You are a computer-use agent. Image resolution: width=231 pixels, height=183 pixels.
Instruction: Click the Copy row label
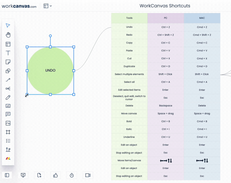click(x=129, y=43)
